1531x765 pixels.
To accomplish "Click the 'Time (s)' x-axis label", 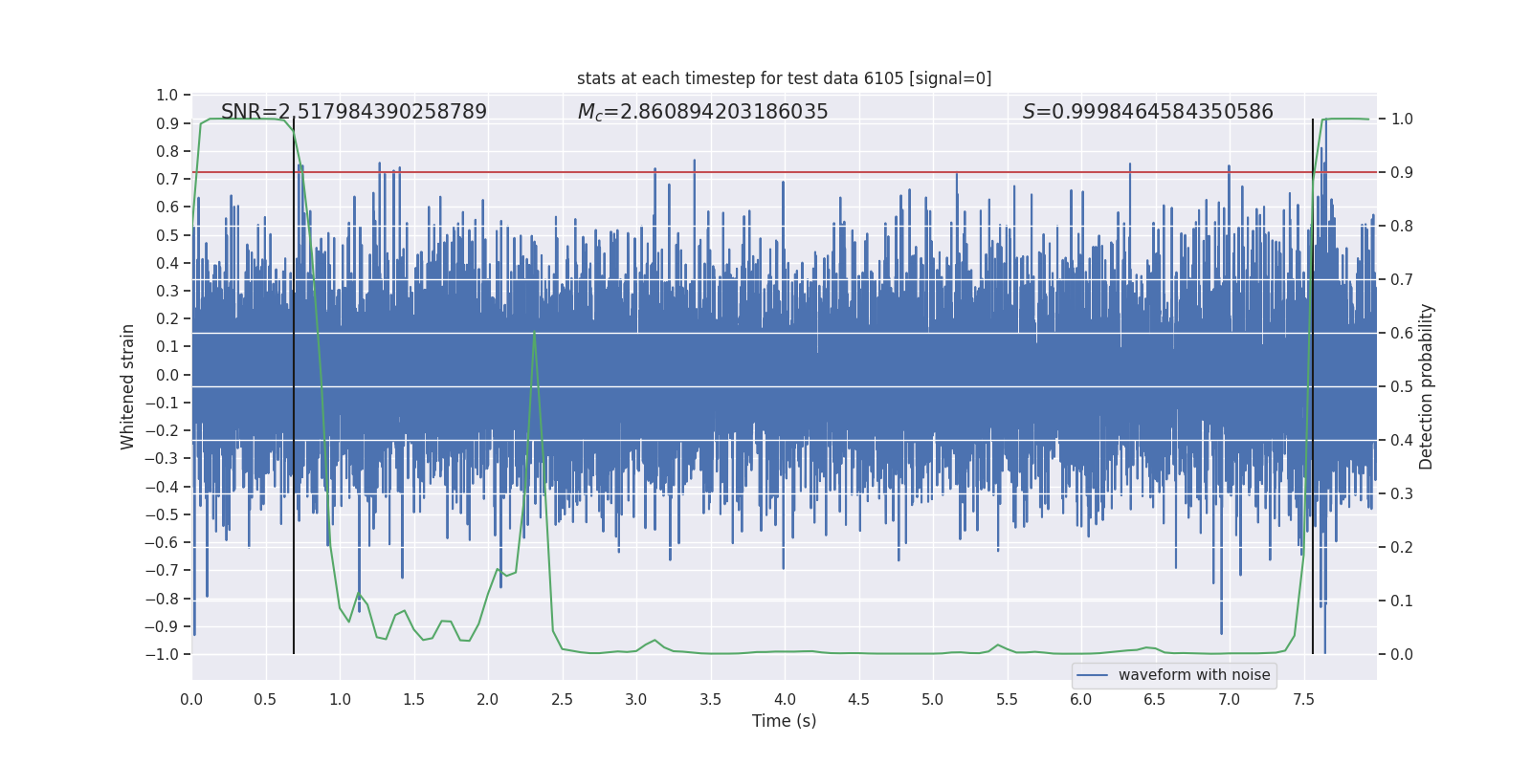I will 784,721.
